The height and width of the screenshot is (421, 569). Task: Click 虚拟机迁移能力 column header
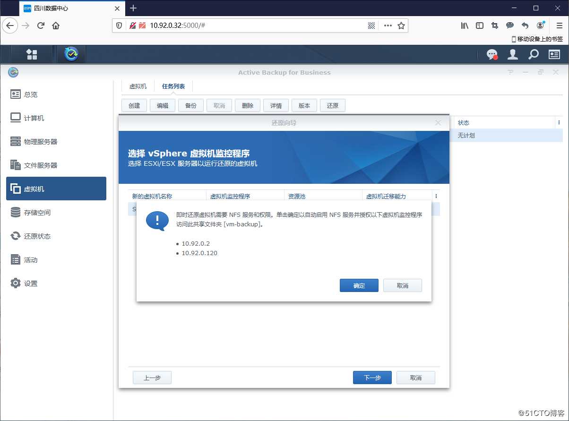coord(397,196)
